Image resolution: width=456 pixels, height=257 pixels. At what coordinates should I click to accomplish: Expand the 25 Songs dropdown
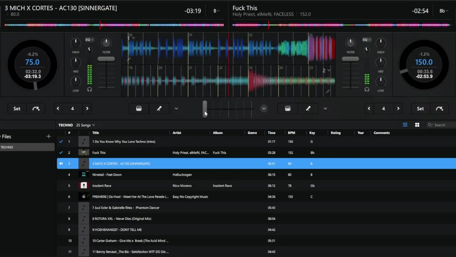[85, 125]
